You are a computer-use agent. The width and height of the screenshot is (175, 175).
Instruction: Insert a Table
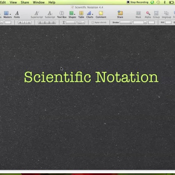[81, 14]
